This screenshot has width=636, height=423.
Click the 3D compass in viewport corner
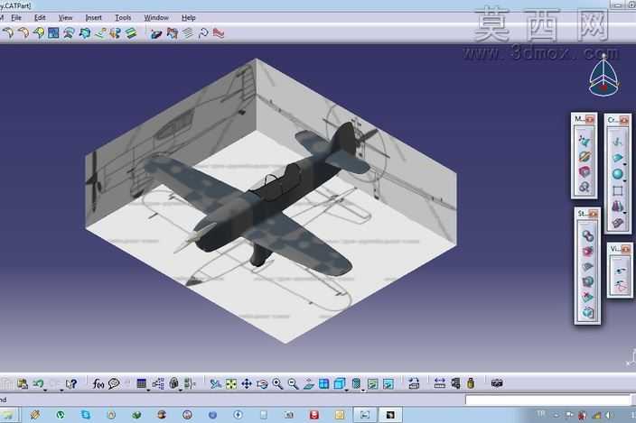603,76
